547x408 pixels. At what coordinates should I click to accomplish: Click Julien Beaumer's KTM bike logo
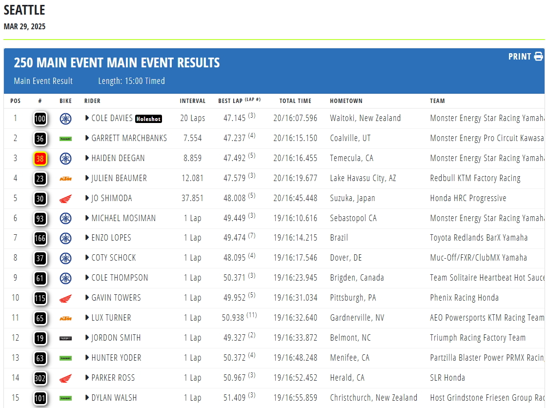[65, 179]
